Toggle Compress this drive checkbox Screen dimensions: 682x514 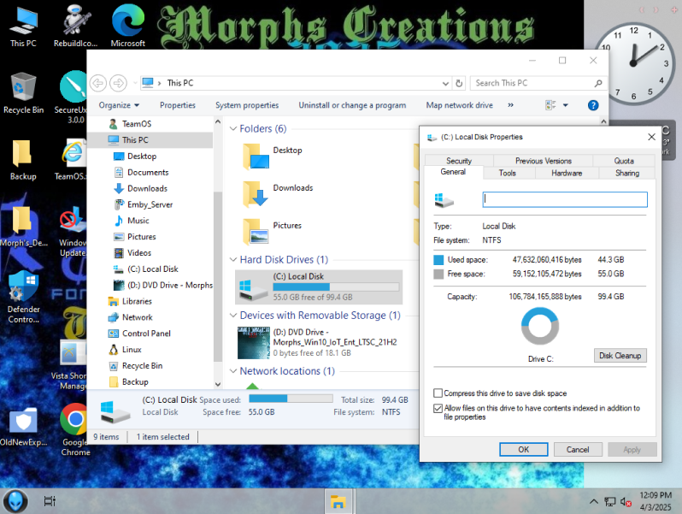pyautogui.click(x=438, y=393)
